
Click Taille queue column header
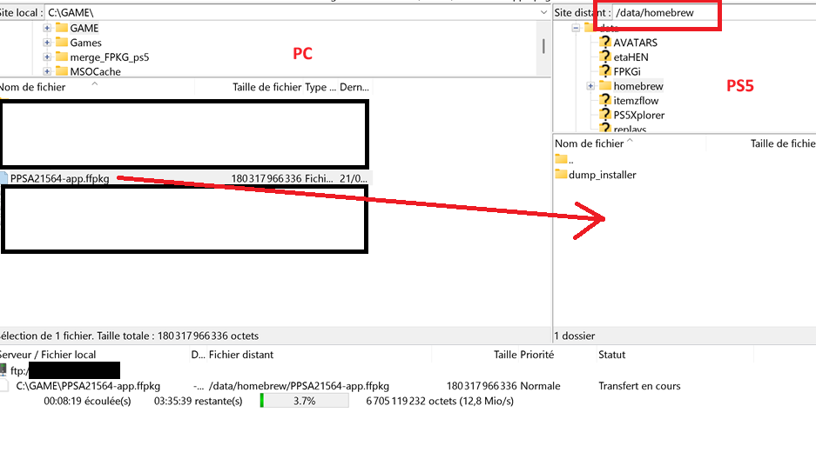(x=505, y=355)
